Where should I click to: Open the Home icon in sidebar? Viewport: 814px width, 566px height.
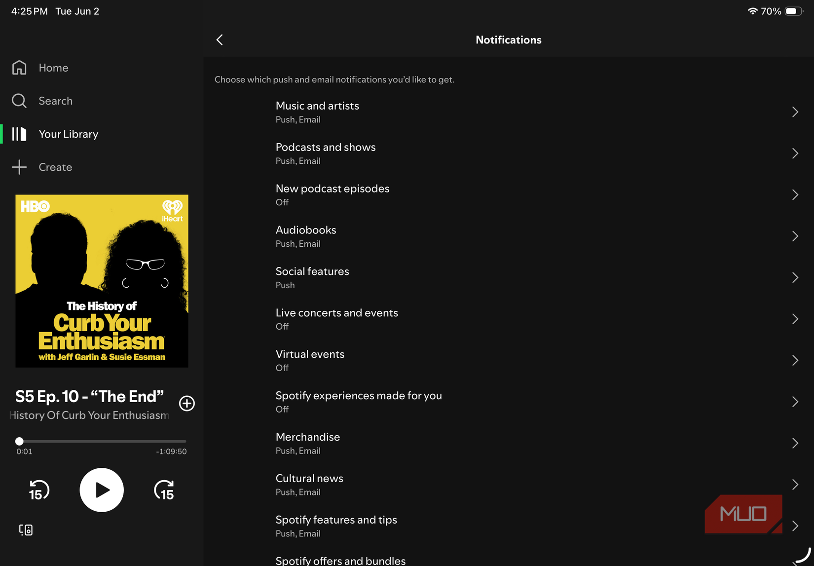click(19, 68)
